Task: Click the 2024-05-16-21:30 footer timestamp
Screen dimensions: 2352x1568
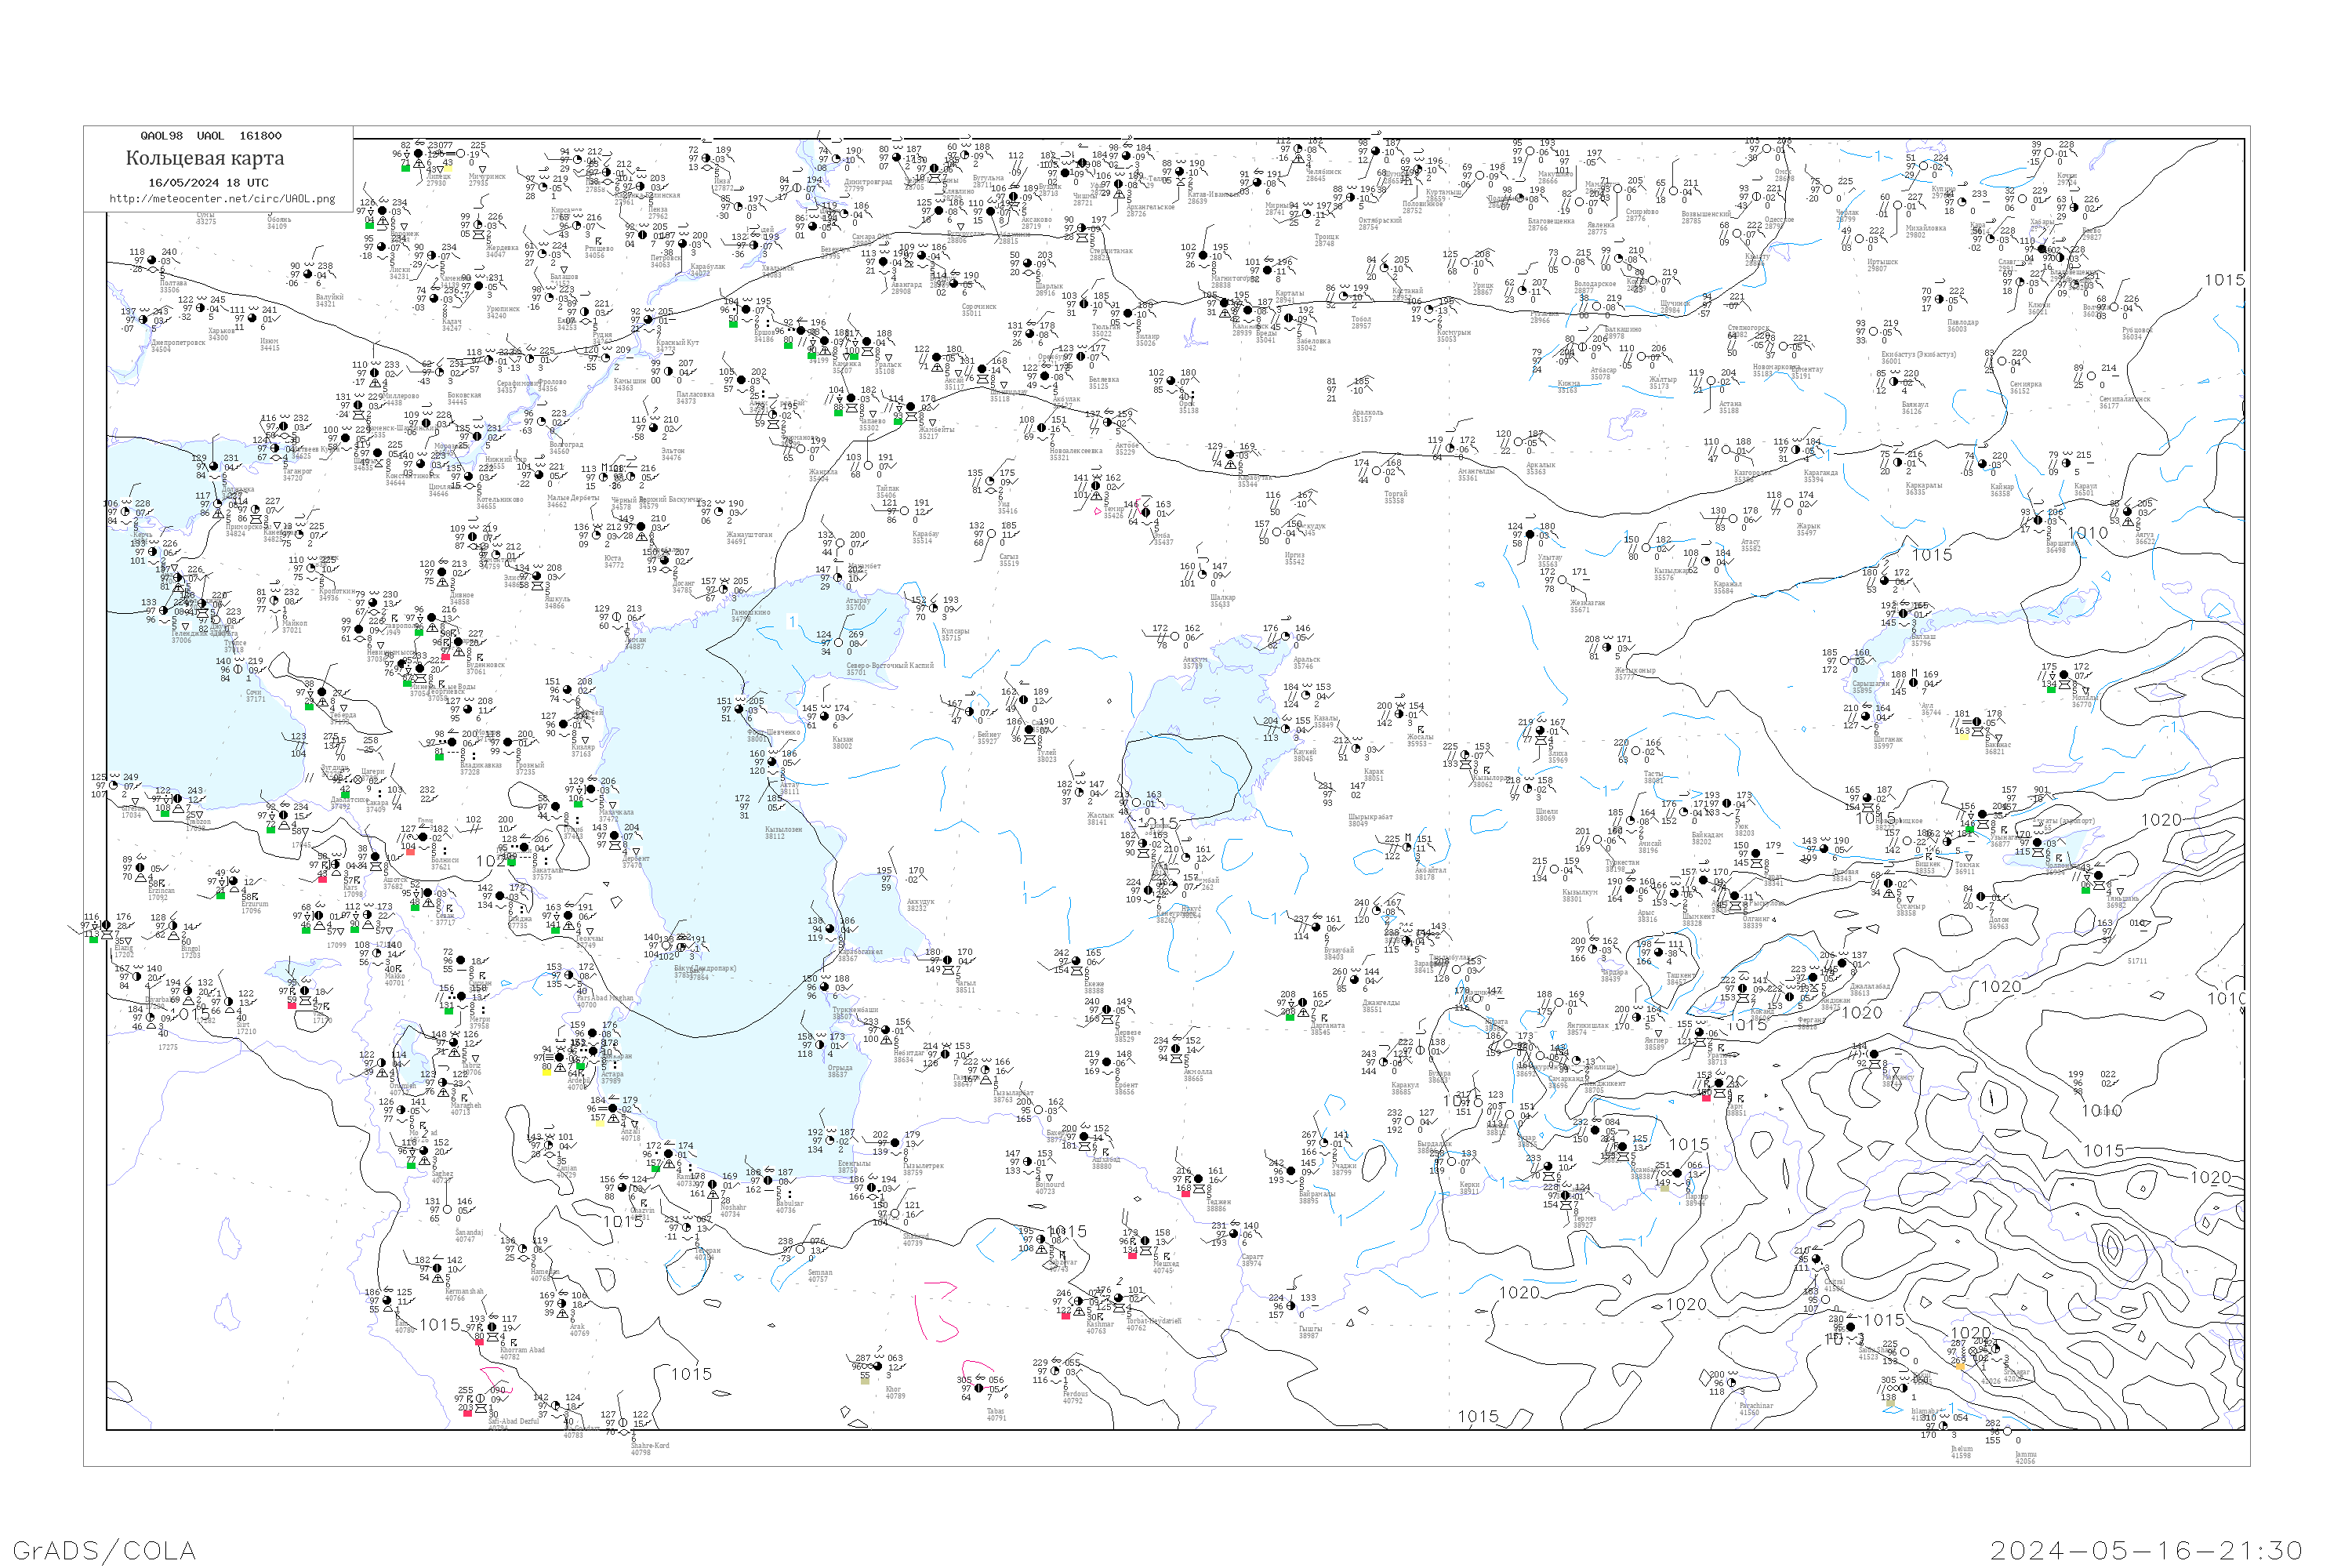Action: [2146, 1551]
